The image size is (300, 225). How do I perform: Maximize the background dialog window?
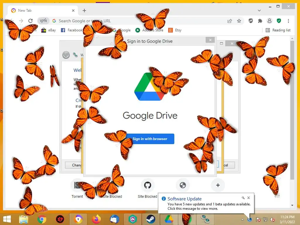[x=221, y=43]
